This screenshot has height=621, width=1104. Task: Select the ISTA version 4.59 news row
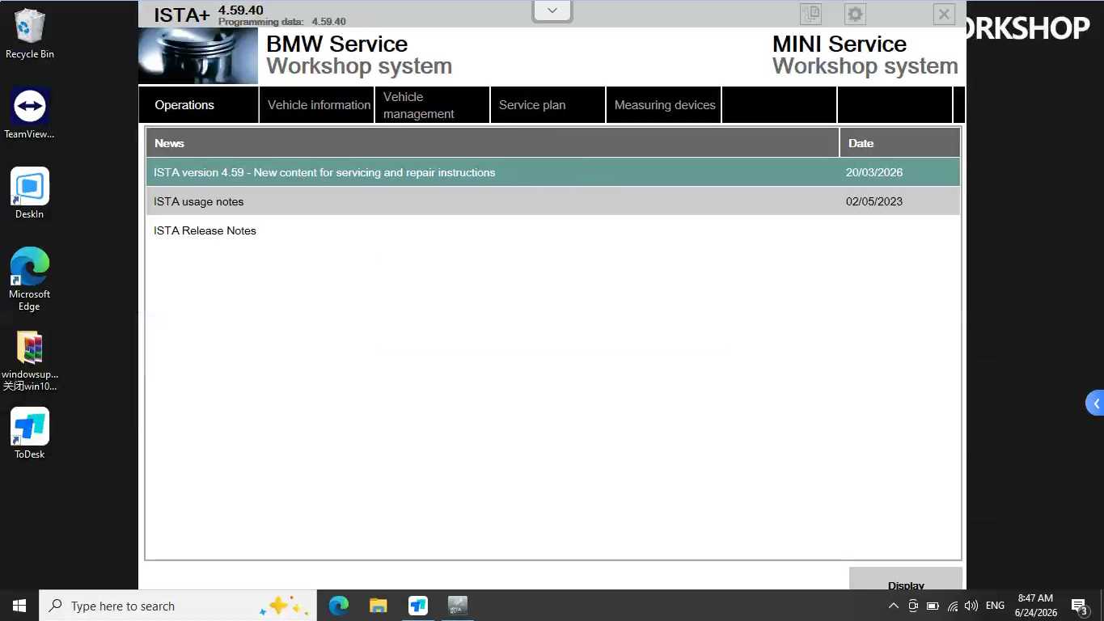click(x=553, y=172)
